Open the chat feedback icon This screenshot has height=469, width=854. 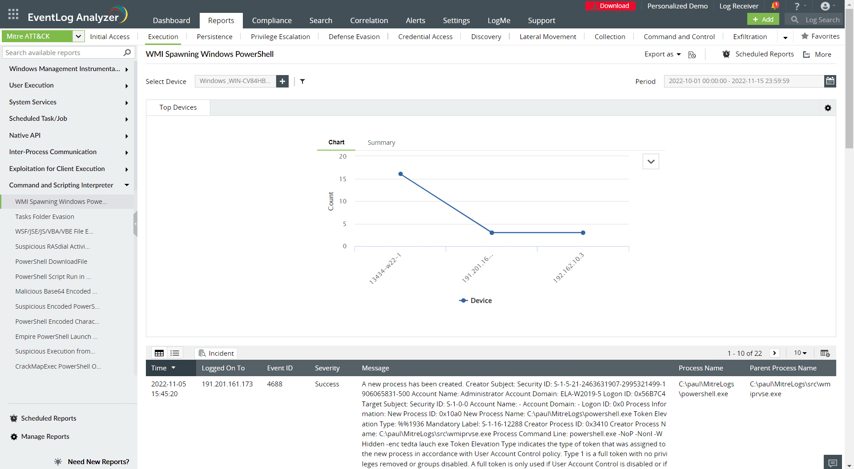point(833,462)
